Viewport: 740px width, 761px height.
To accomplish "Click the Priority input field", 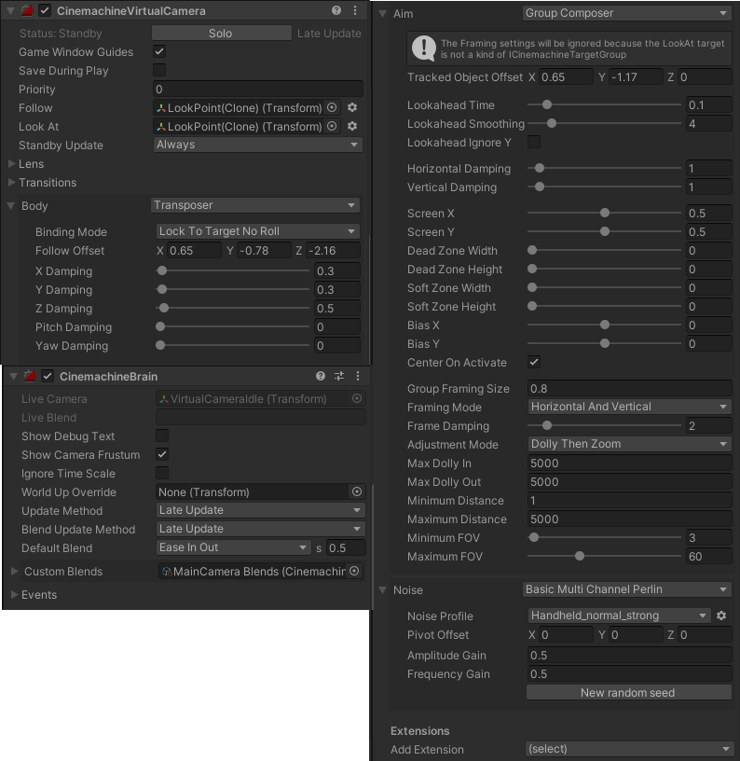I will tap(258, 90).
